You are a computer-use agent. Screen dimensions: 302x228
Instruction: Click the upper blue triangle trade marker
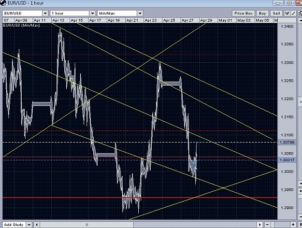[x=196, y=159]
